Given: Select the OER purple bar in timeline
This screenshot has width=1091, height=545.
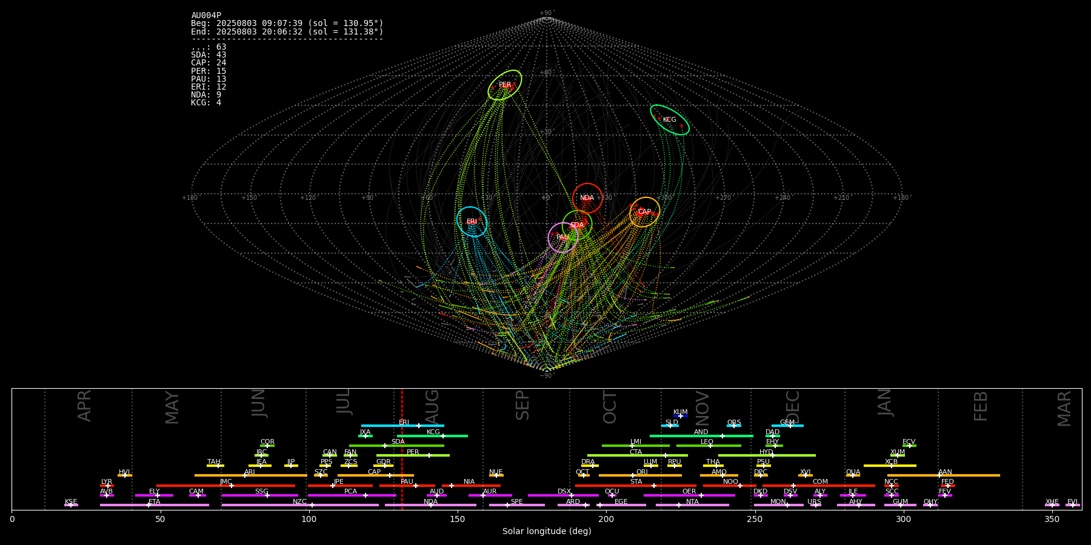Looking at the screenshot, I should pyautogui.click(x=689, y=495).
